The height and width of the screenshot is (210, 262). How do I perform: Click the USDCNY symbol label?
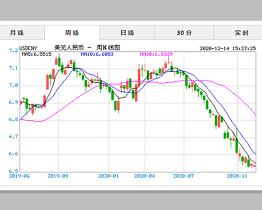click(x=28, y=48)
